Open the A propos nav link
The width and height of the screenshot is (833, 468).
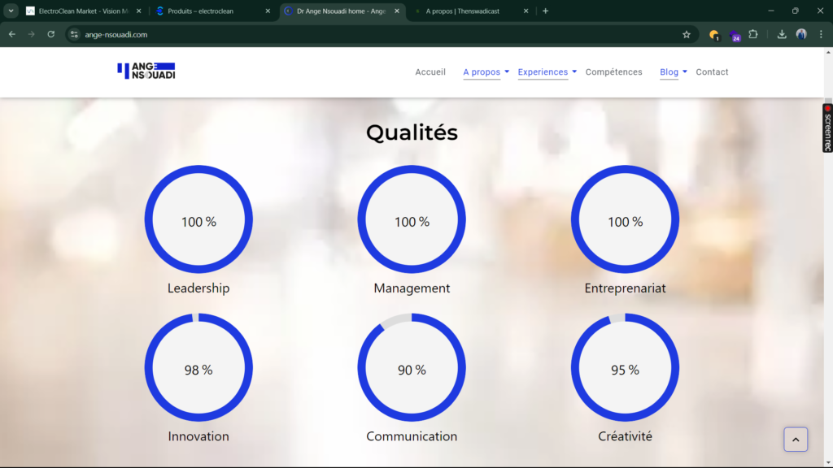point(482,72)
